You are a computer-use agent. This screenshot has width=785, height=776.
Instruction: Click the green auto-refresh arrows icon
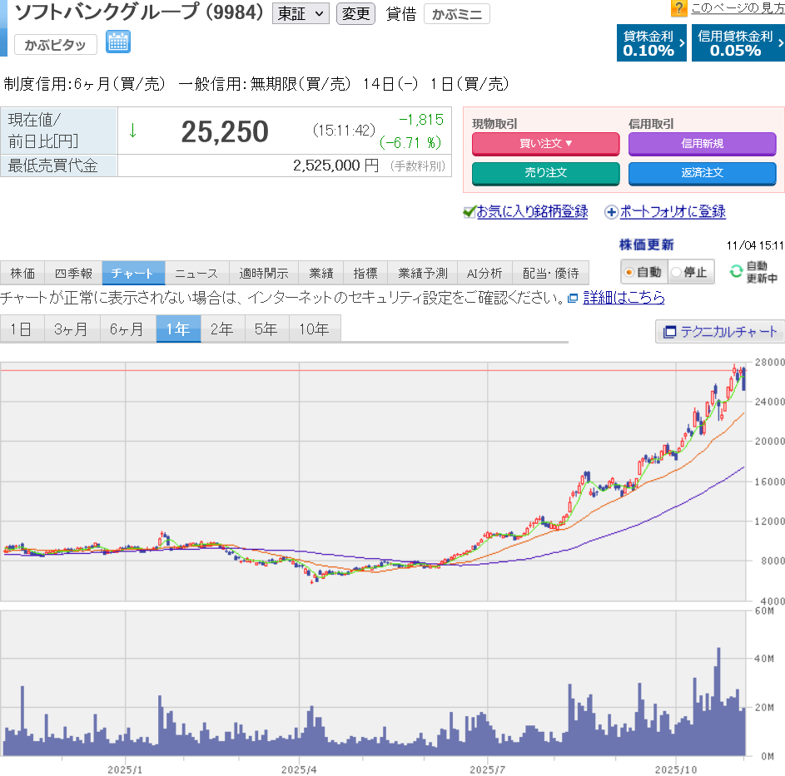click(735, 271)
